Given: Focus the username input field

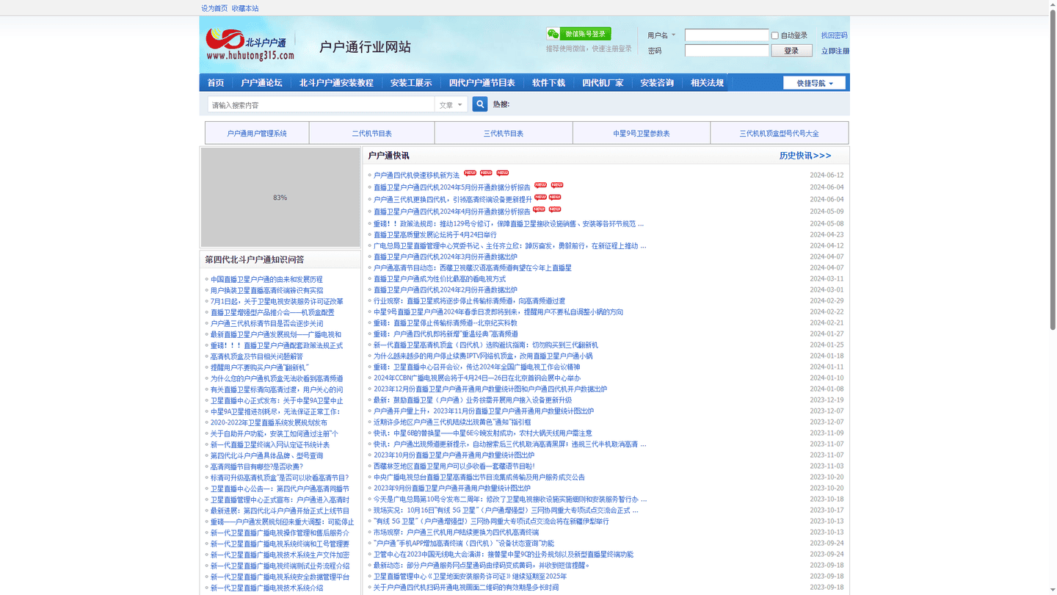Looking at the screenshot, I should coord(727,35).
